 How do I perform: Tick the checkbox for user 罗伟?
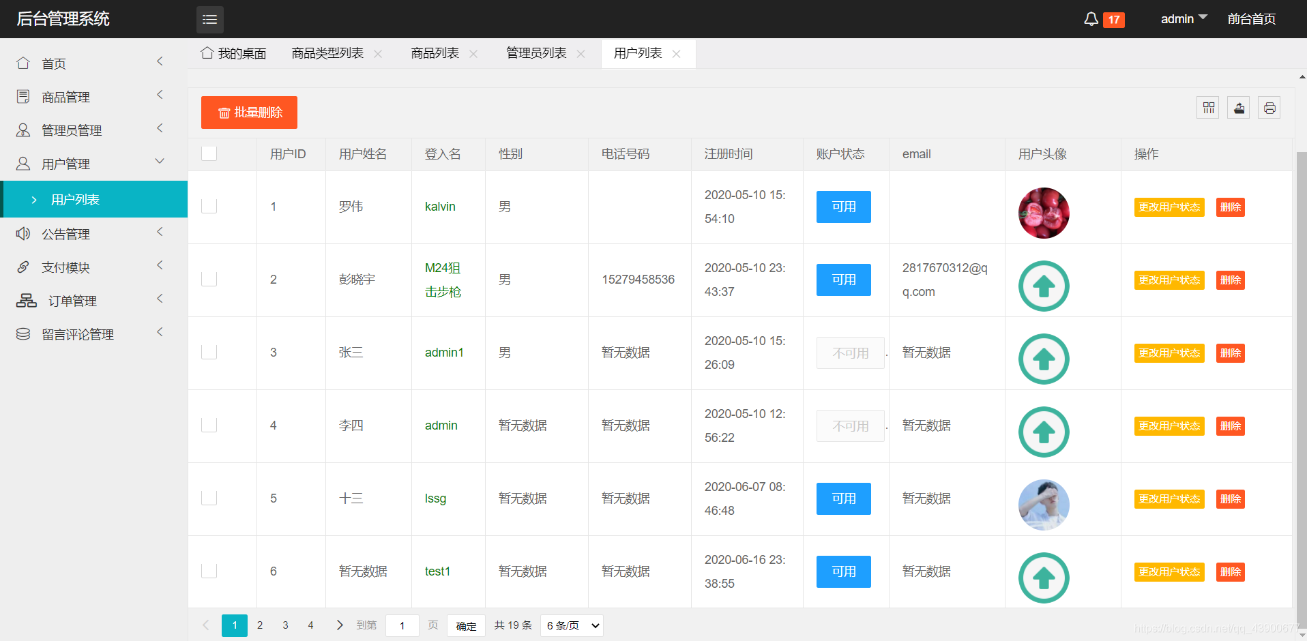click(x=209, y=206)
